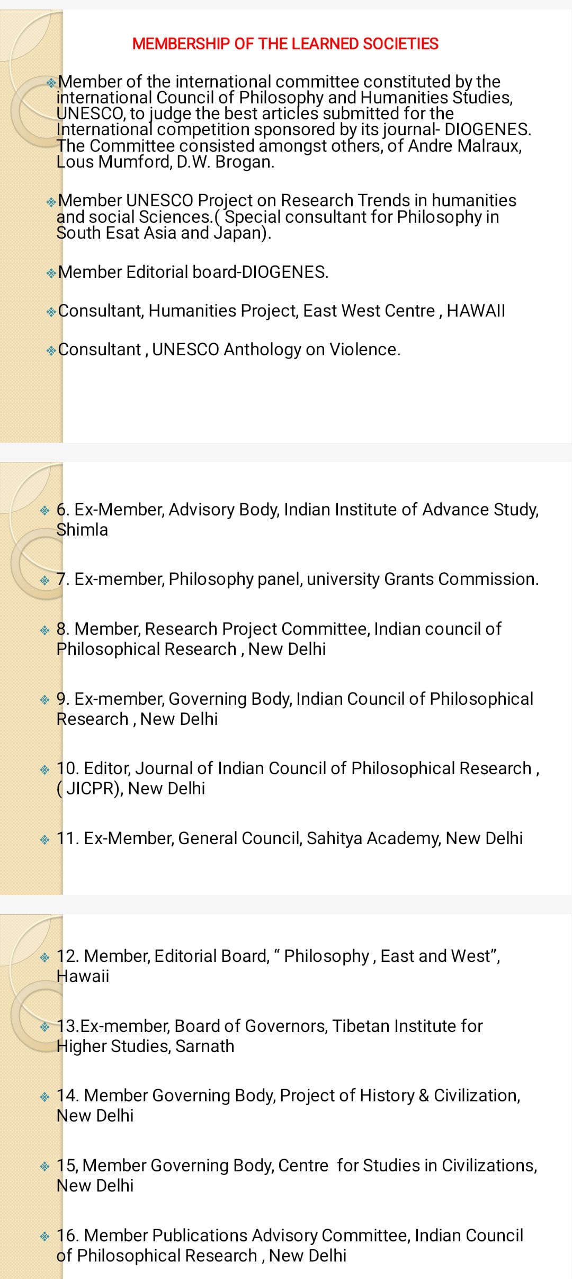Select the bullet icon beside item 12
The width and height of the screenshot is (572, 1279).
pos(44,957)
